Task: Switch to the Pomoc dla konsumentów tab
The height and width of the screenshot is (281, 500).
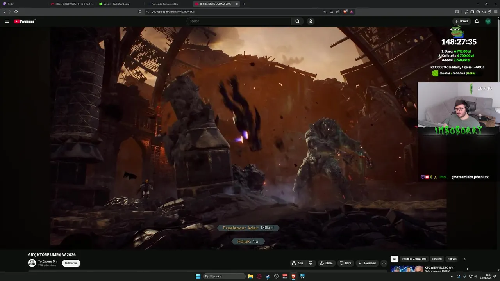Action: (168, 4)
